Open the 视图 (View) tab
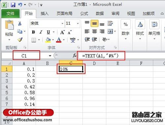 coord(131,13)
